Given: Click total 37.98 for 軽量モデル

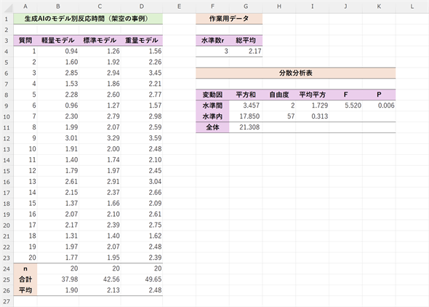Looking at the screenshot, I should pyautogui.click(x=58, y=279).
